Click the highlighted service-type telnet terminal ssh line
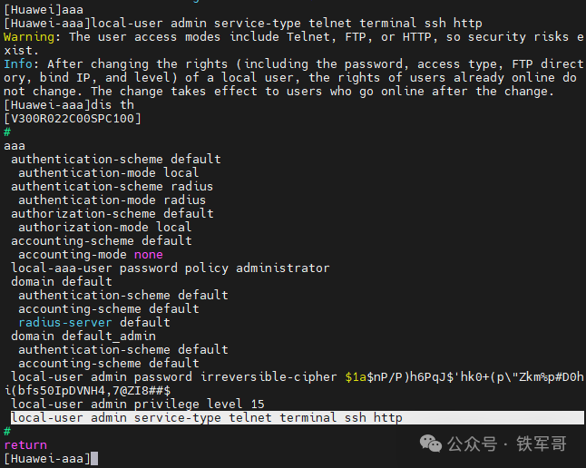 click(x=207, y=418)
